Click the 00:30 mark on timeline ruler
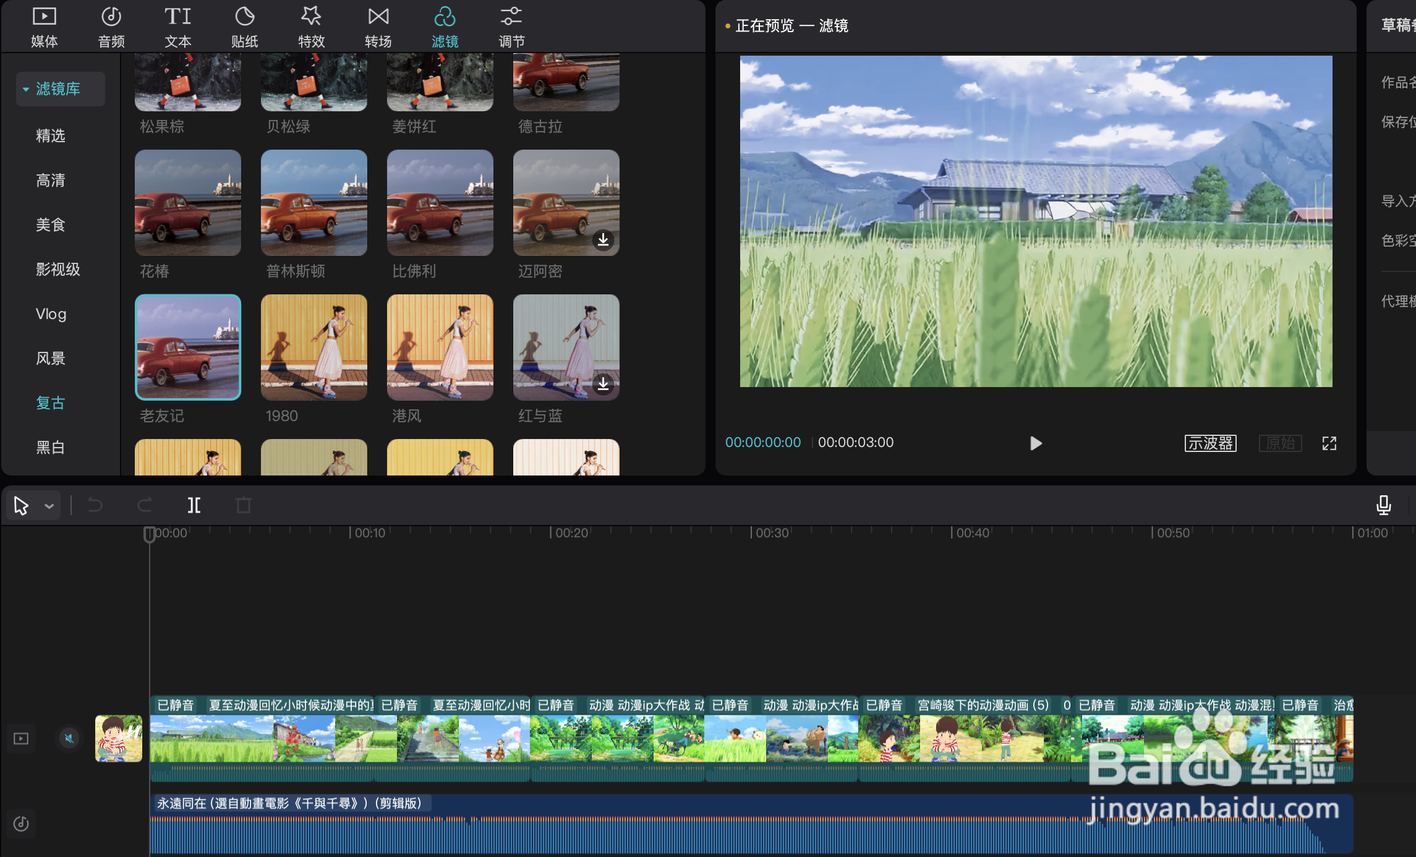The image size is (1416, 857). pyautogui.click(x=772, y=533)
